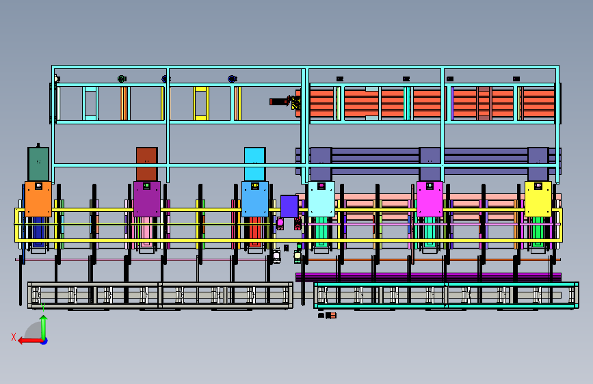This screenshot has width=593, height=384.
Task: Select the gray conveyor base frame on left
Action: [x=160, y=295]
